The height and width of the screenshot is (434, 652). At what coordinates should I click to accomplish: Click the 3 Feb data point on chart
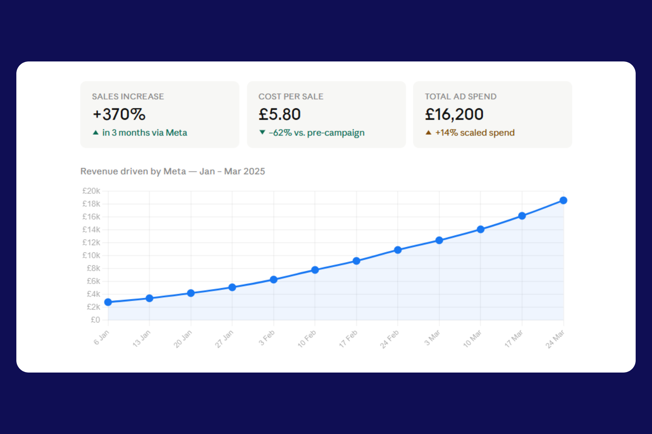274,279
